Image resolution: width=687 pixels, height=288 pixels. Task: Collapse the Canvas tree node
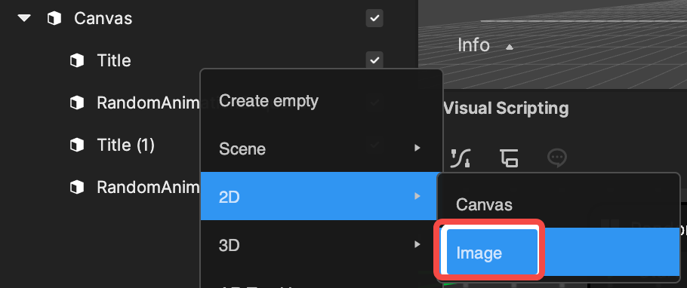(x=24, y=18)
